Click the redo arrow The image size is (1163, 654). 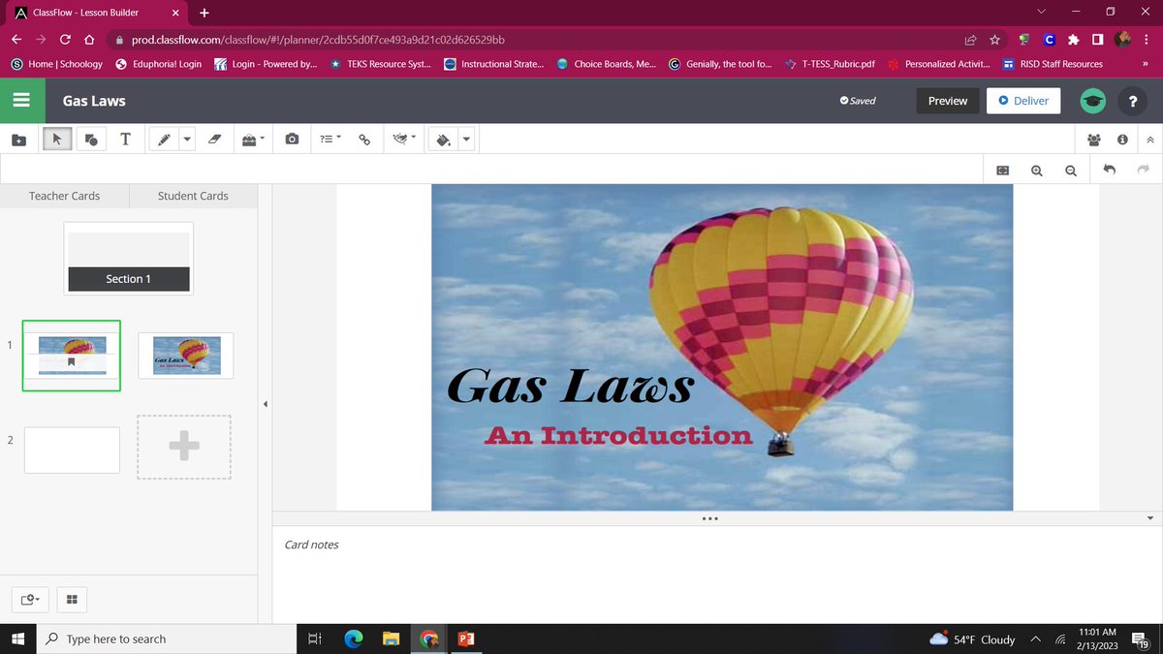[1143, 170]
